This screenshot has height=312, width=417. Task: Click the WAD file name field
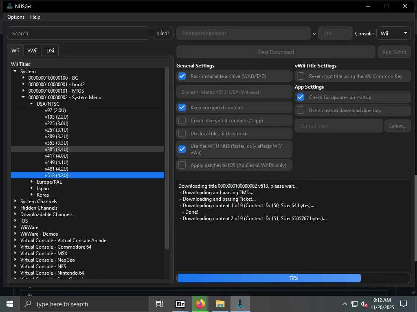(x=234, y=92)
